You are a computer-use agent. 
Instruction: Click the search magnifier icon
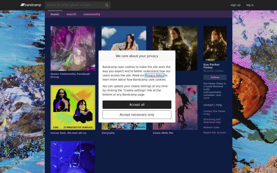pos(107,5)
